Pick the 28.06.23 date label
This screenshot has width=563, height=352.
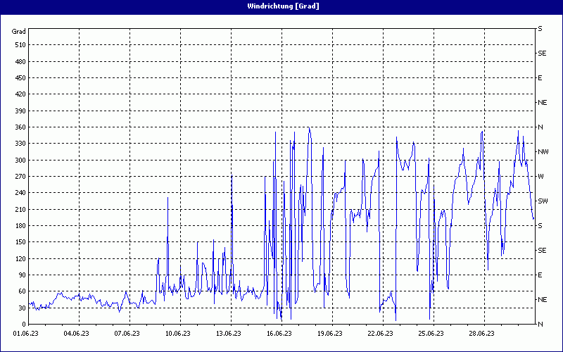[481, 333]
